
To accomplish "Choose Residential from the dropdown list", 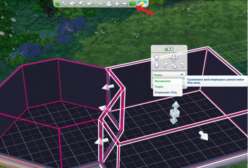I will point(162,81).
